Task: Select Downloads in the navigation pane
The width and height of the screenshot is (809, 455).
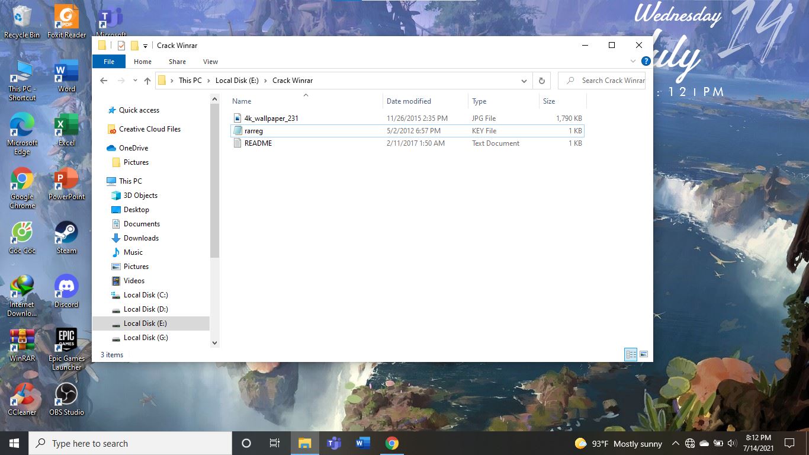Action: pyautogui.click(x=142, y=238)
